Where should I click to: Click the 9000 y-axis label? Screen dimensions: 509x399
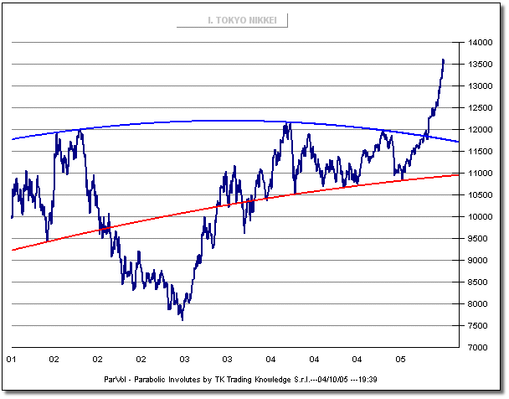coord(481,260)
